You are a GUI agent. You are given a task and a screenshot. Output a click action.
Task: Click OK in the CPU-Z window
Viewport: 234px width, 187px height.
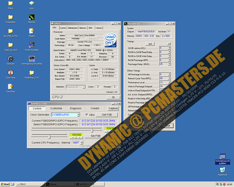(113, 97)
